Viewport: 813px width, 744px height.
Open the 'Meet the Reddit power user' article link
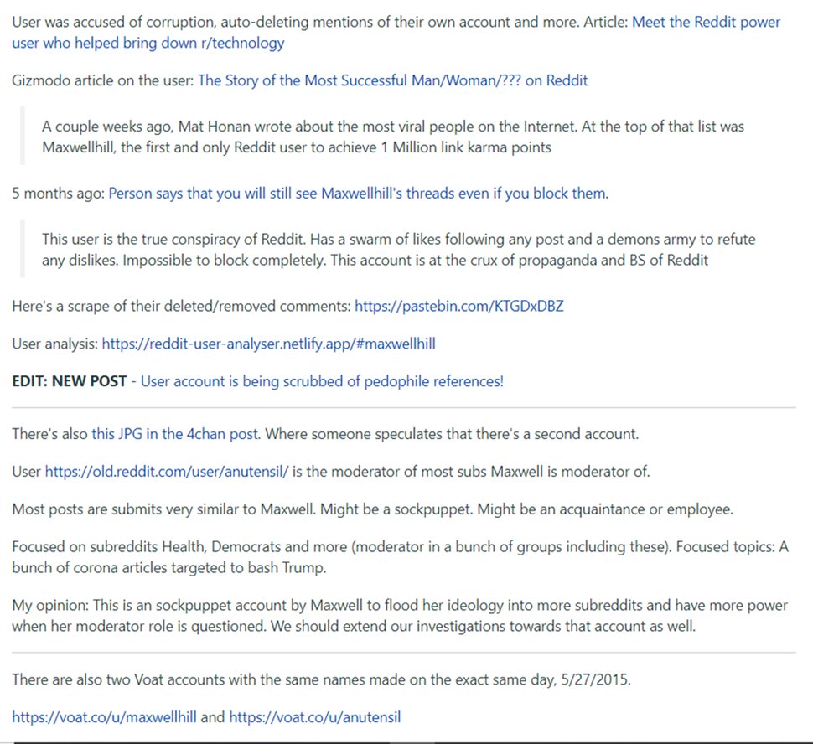(705, 22)
